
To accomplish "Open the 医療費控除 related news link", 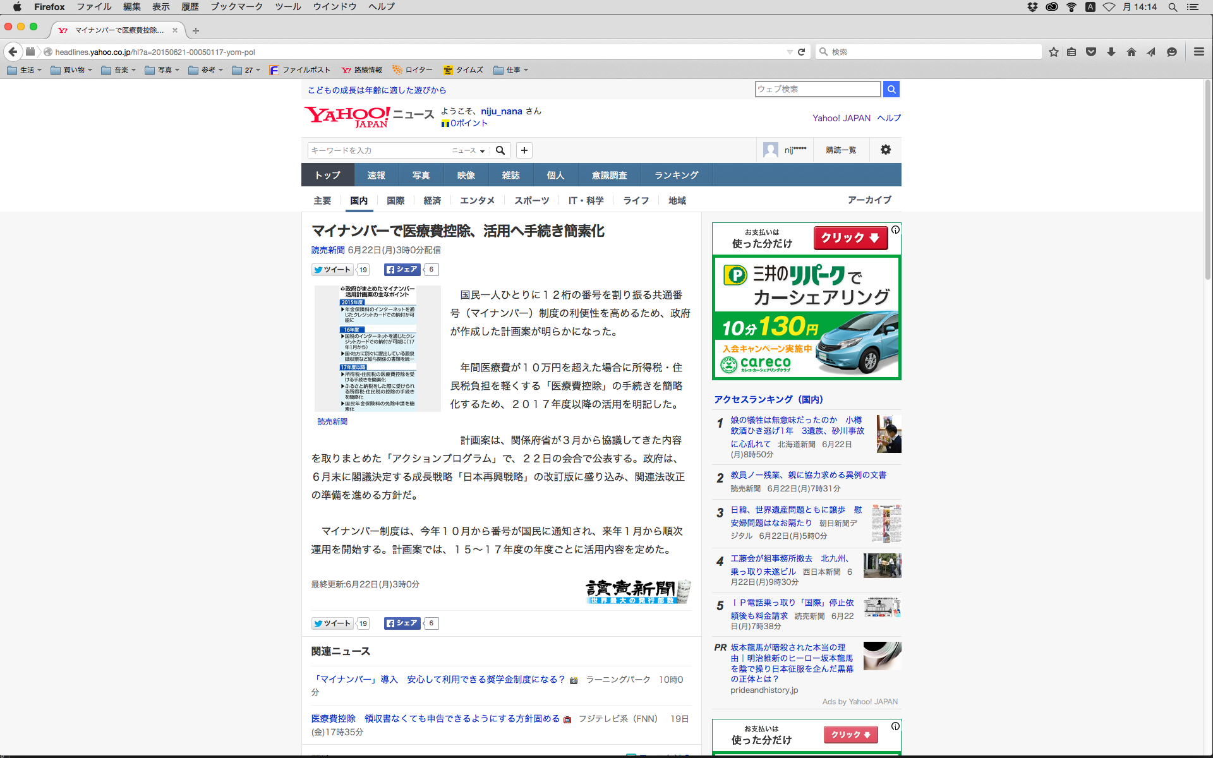I will (435, 718).
